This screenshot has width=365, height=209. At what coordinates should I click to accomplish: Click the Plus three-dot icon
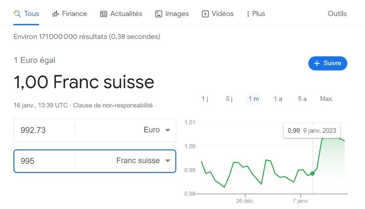(x=248, y=14)
